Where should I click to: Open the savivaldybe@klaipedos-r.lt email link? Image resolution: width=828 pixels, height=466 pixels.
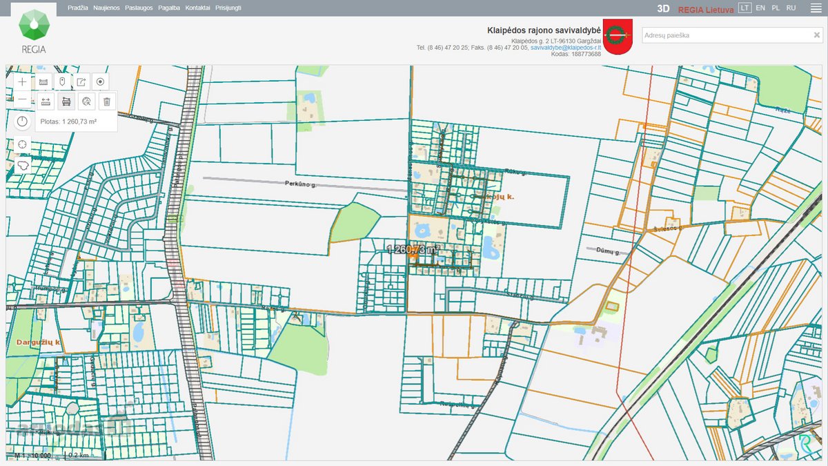click(x=566, y=48)
